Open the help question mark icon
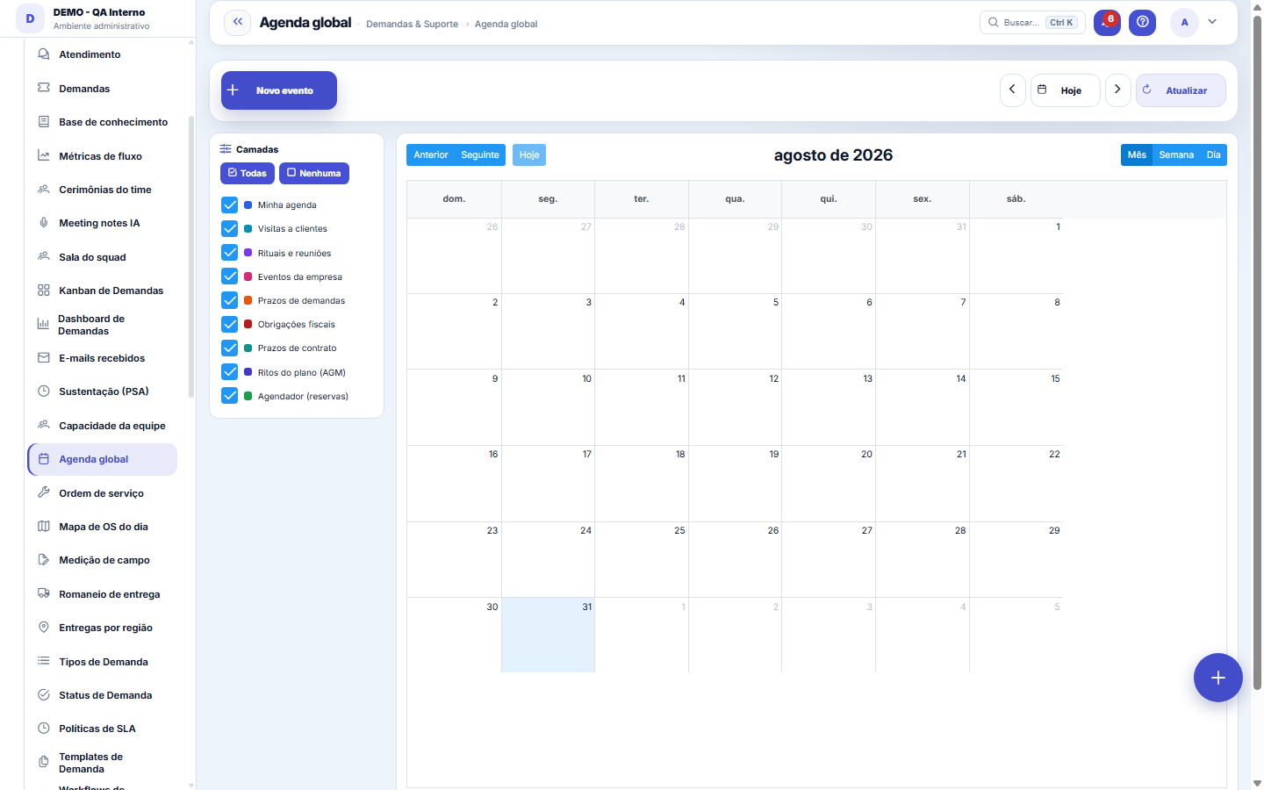Image resolution: width=1264 pixels, height=790 pixels. [1142, 23]
